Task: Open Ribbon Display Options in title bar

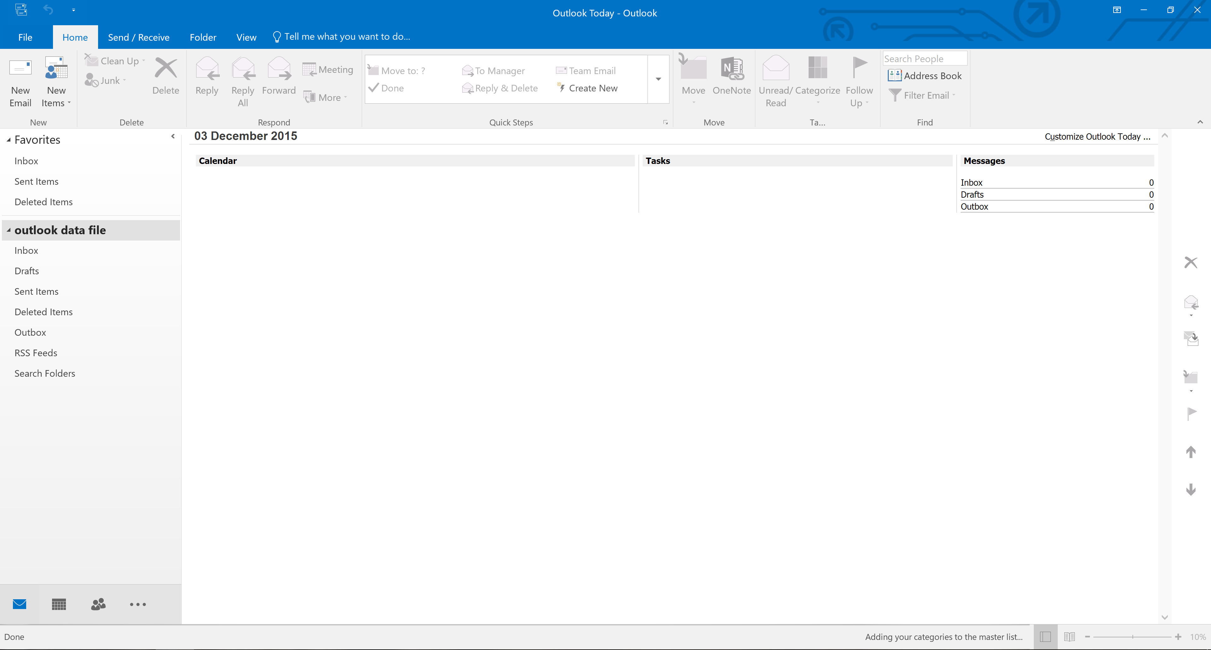Action: (1117, 10)
